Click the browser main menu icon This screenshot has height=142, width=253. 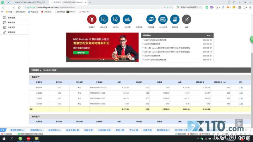coord(250,7)
